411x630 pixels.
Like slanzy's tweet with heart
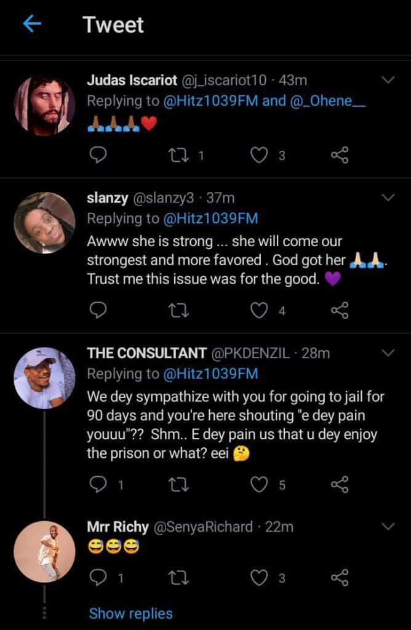tap(260, 311)
